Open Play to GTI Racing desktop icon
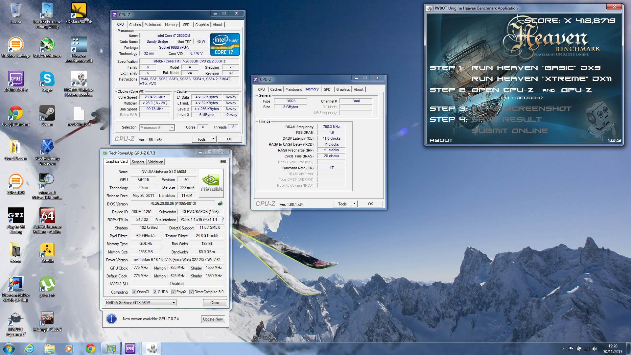 (x=15, y=221)
